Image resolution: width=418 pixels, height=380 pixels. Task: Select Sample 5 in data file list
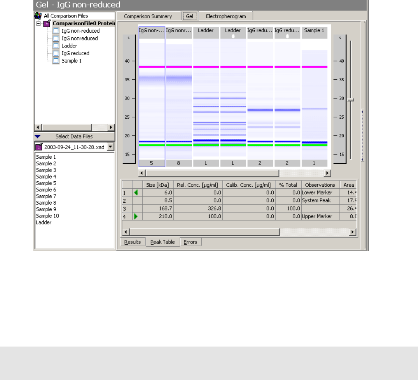46,183
